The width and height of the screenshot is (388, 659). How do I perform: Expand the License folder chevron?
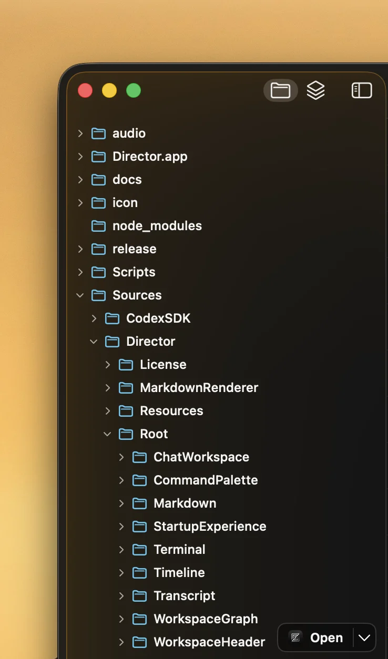coord(108,365)
